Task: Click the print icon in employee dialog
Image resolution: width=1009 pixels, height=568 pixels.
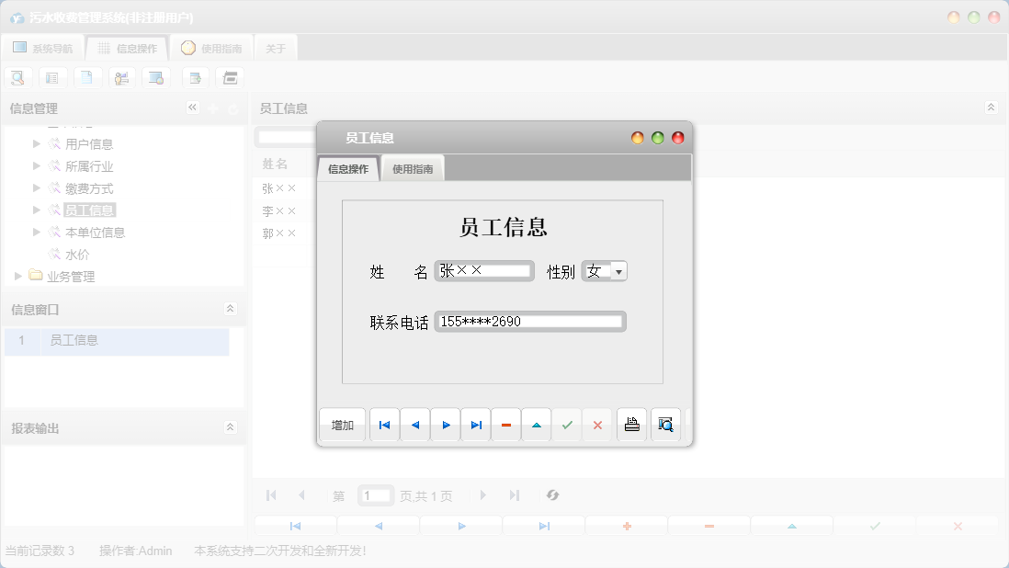Action: (x=631, y=425)
